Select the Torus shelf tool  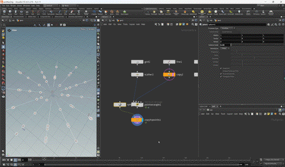coord(21,13)
